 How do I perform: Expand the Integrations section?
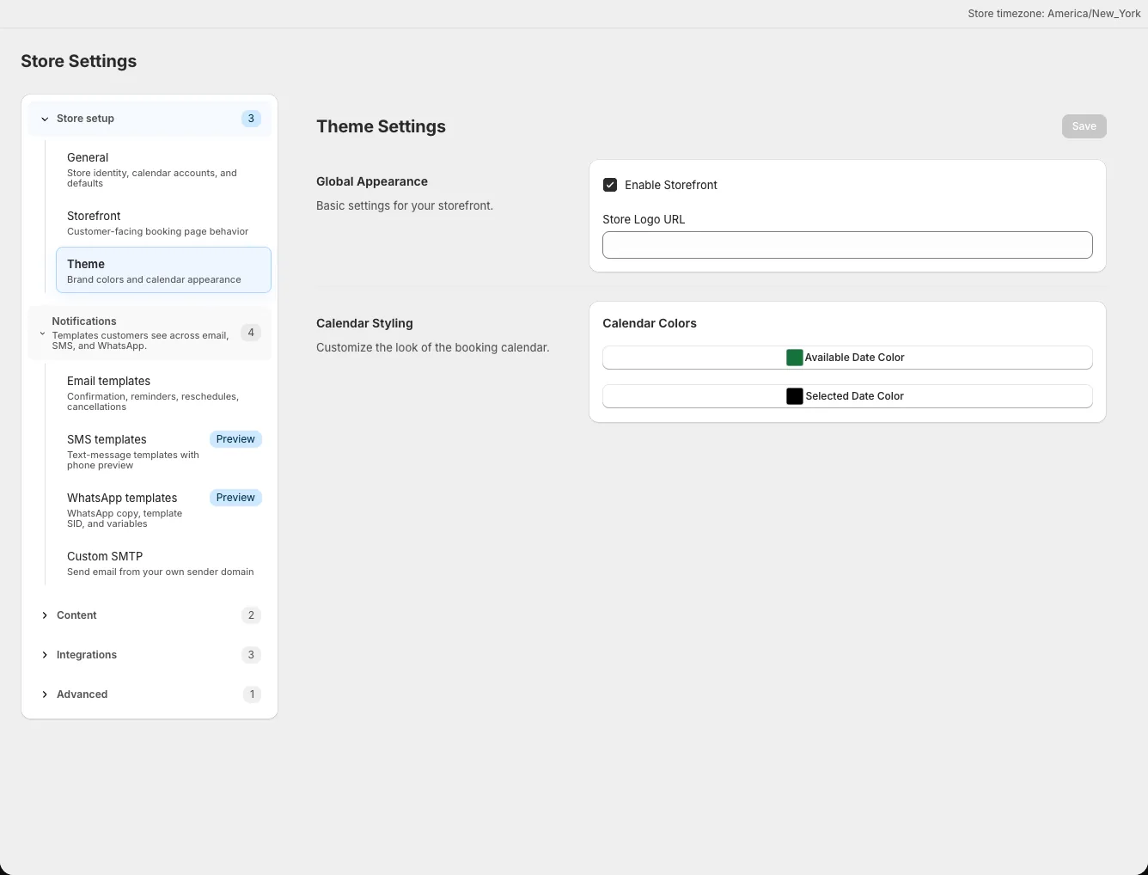pos(150,655)
